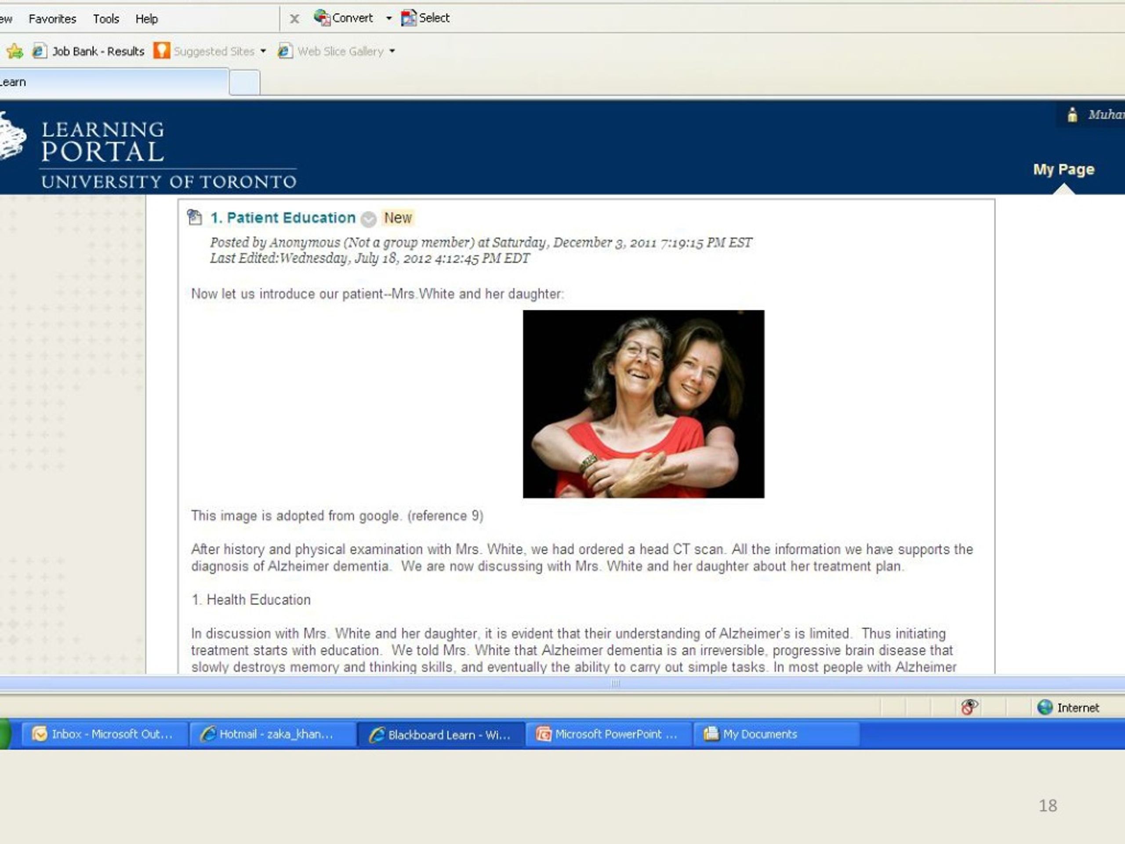
Task: Switch to the My Page tab
Action: [x=1063, y=169]
